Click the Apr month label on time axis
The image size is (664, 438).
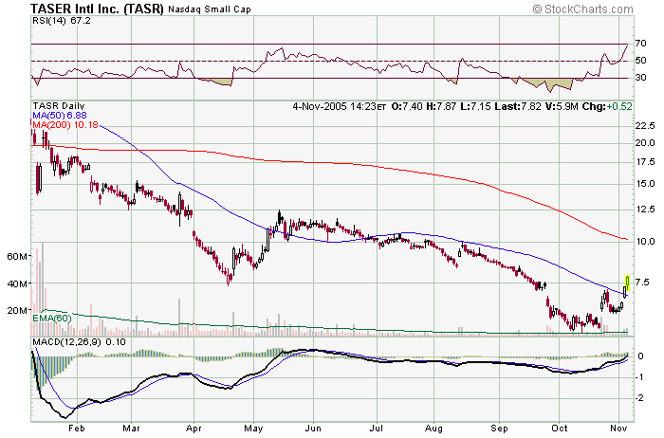pyautogui.click(x=194, y=429)
